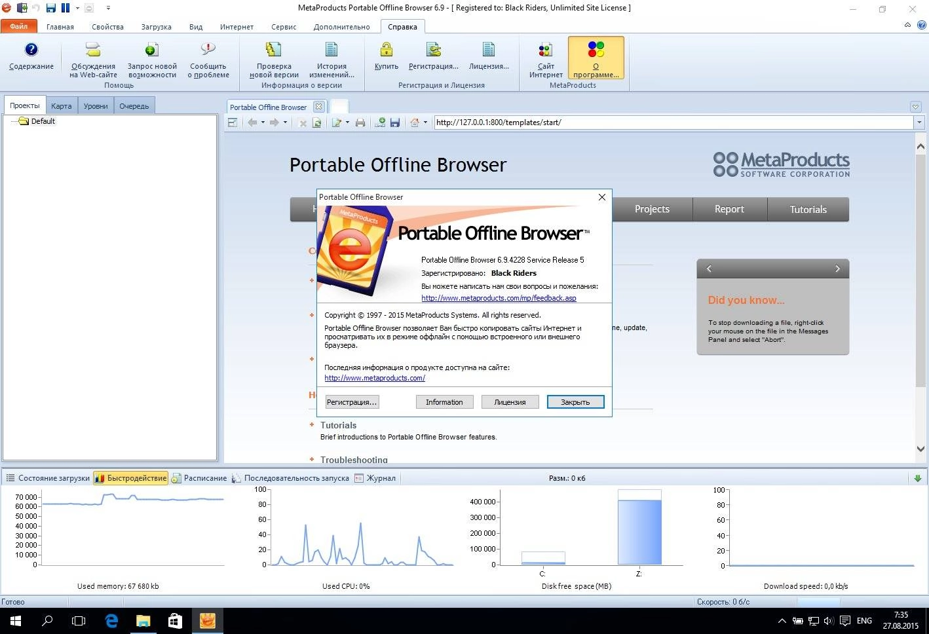Open the Файл menu tab
This screenshot has height=634, width=929.
coord(18,26)
